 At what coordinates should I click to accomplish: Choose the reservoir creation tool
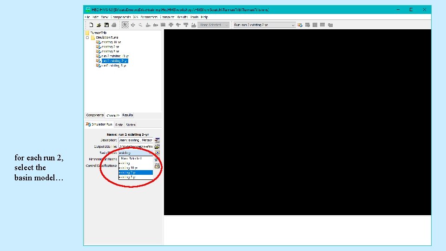(x=163, y=25)
